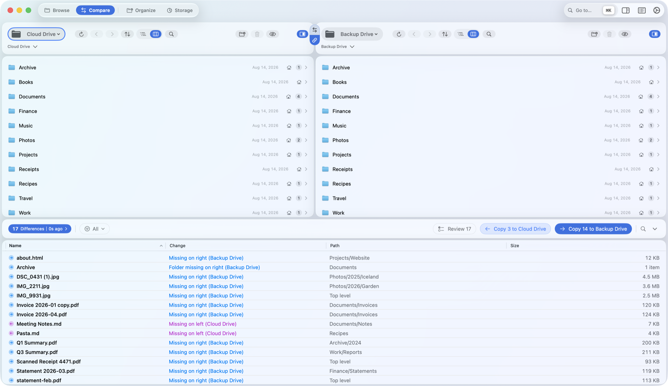Sort differences by Name column
The width and height of the screenshot is (668, 386).
(x=86, y=246)
